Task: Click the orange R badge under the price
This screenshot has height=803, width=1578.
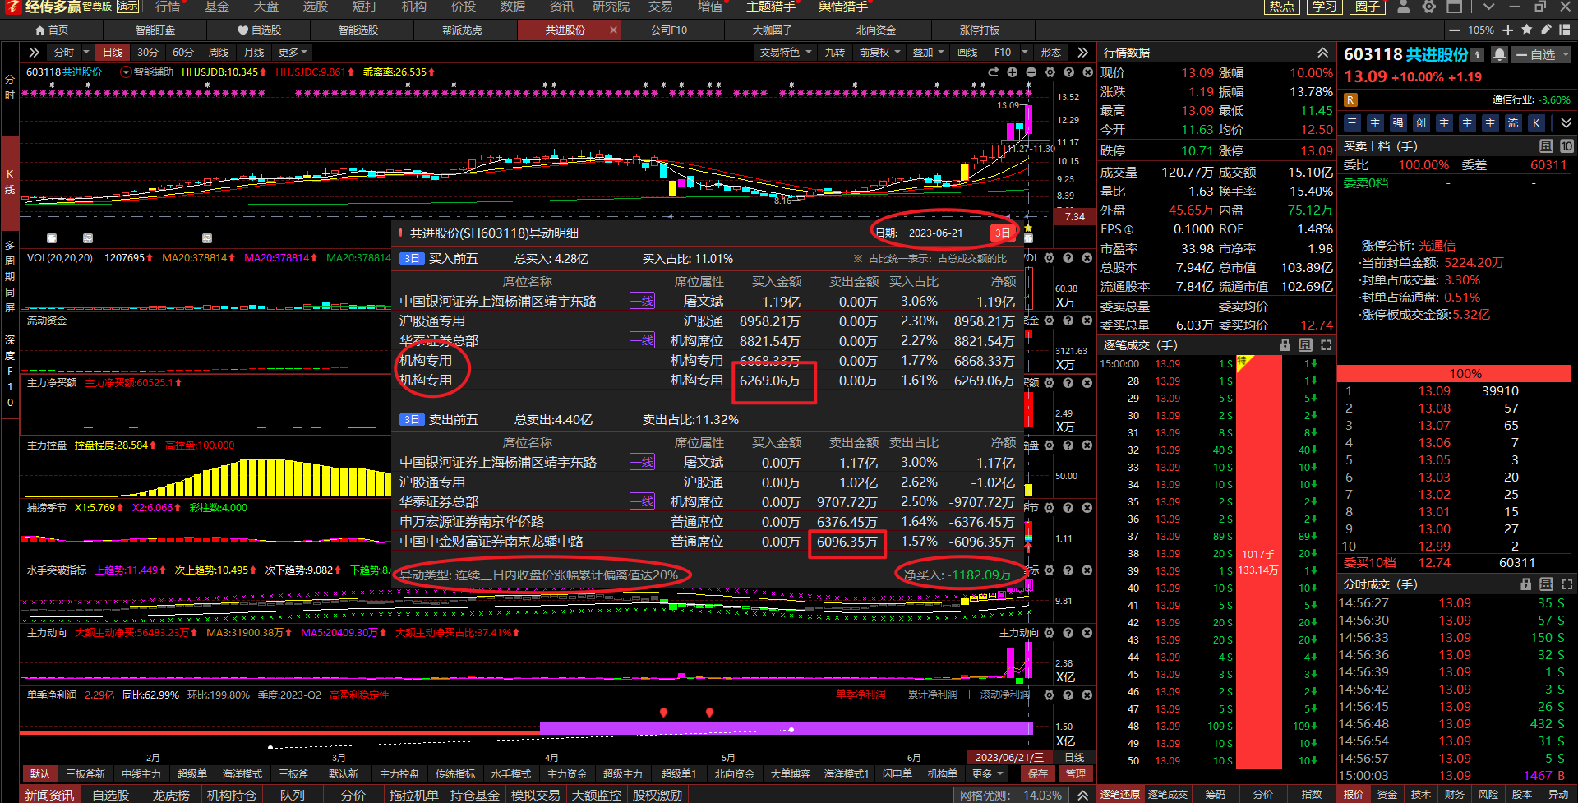Action: [1350, 99]
